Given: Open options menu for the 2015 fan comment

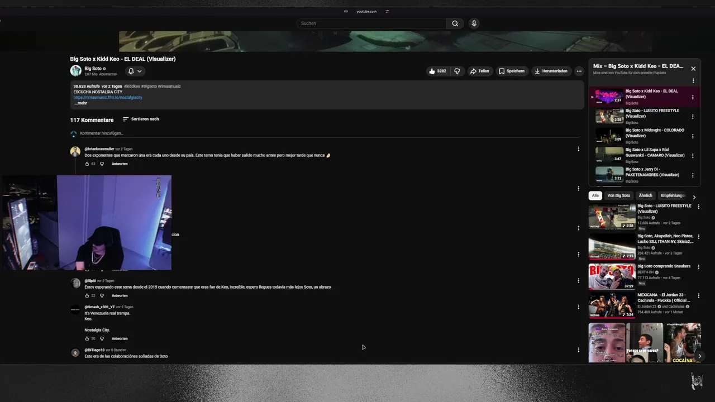Looking at the screenshot, I should click(x=579, y=281).
